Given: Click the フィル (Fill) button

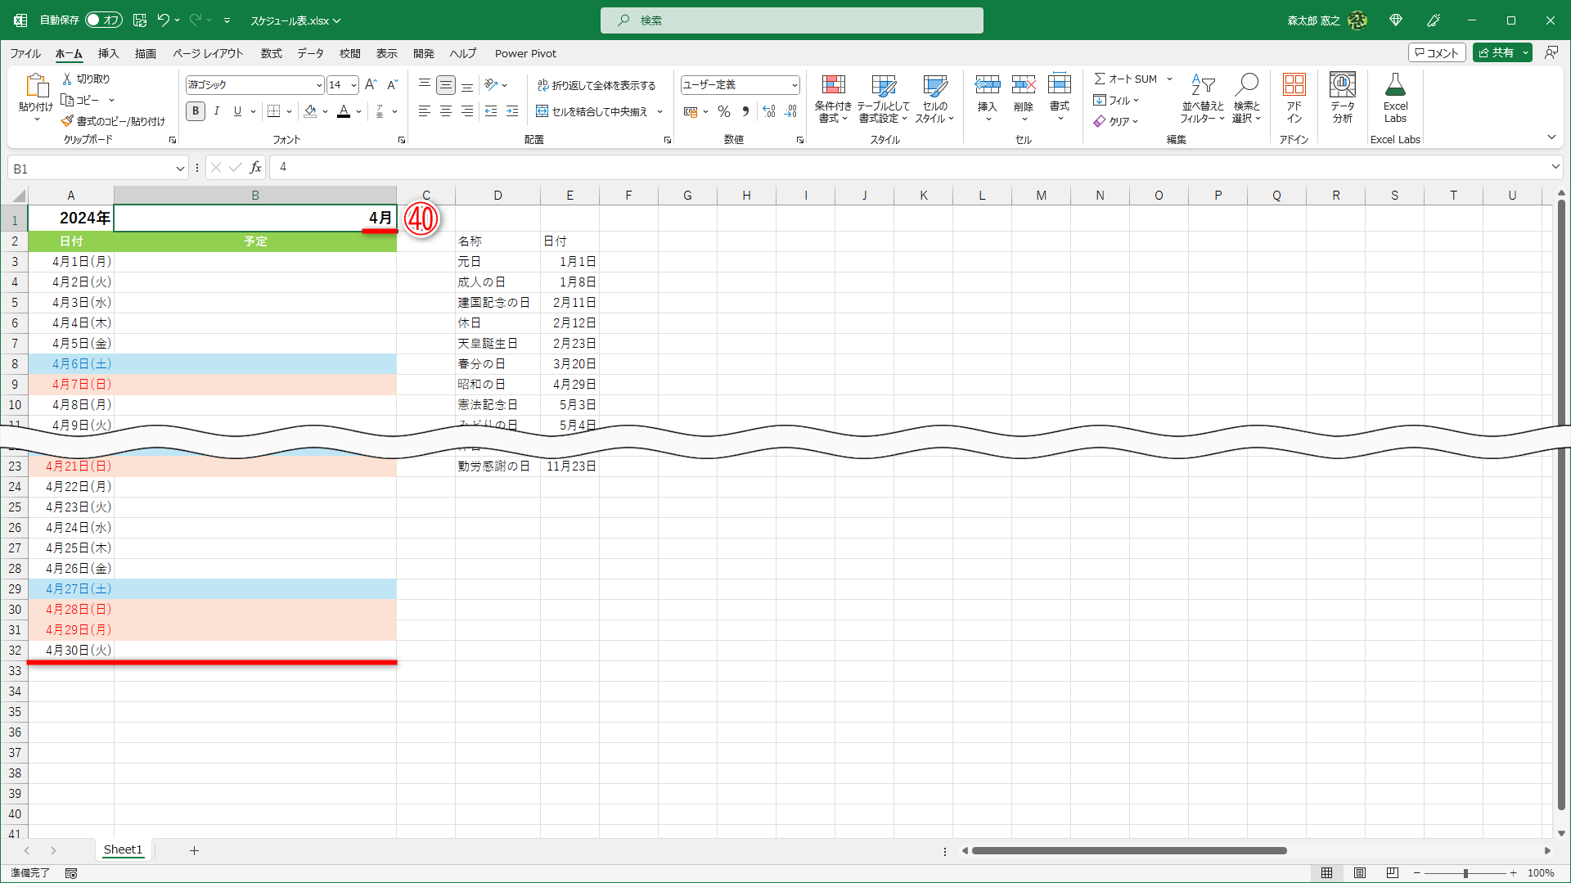Looking at the screenshot, I should (x=1116, y=100).
